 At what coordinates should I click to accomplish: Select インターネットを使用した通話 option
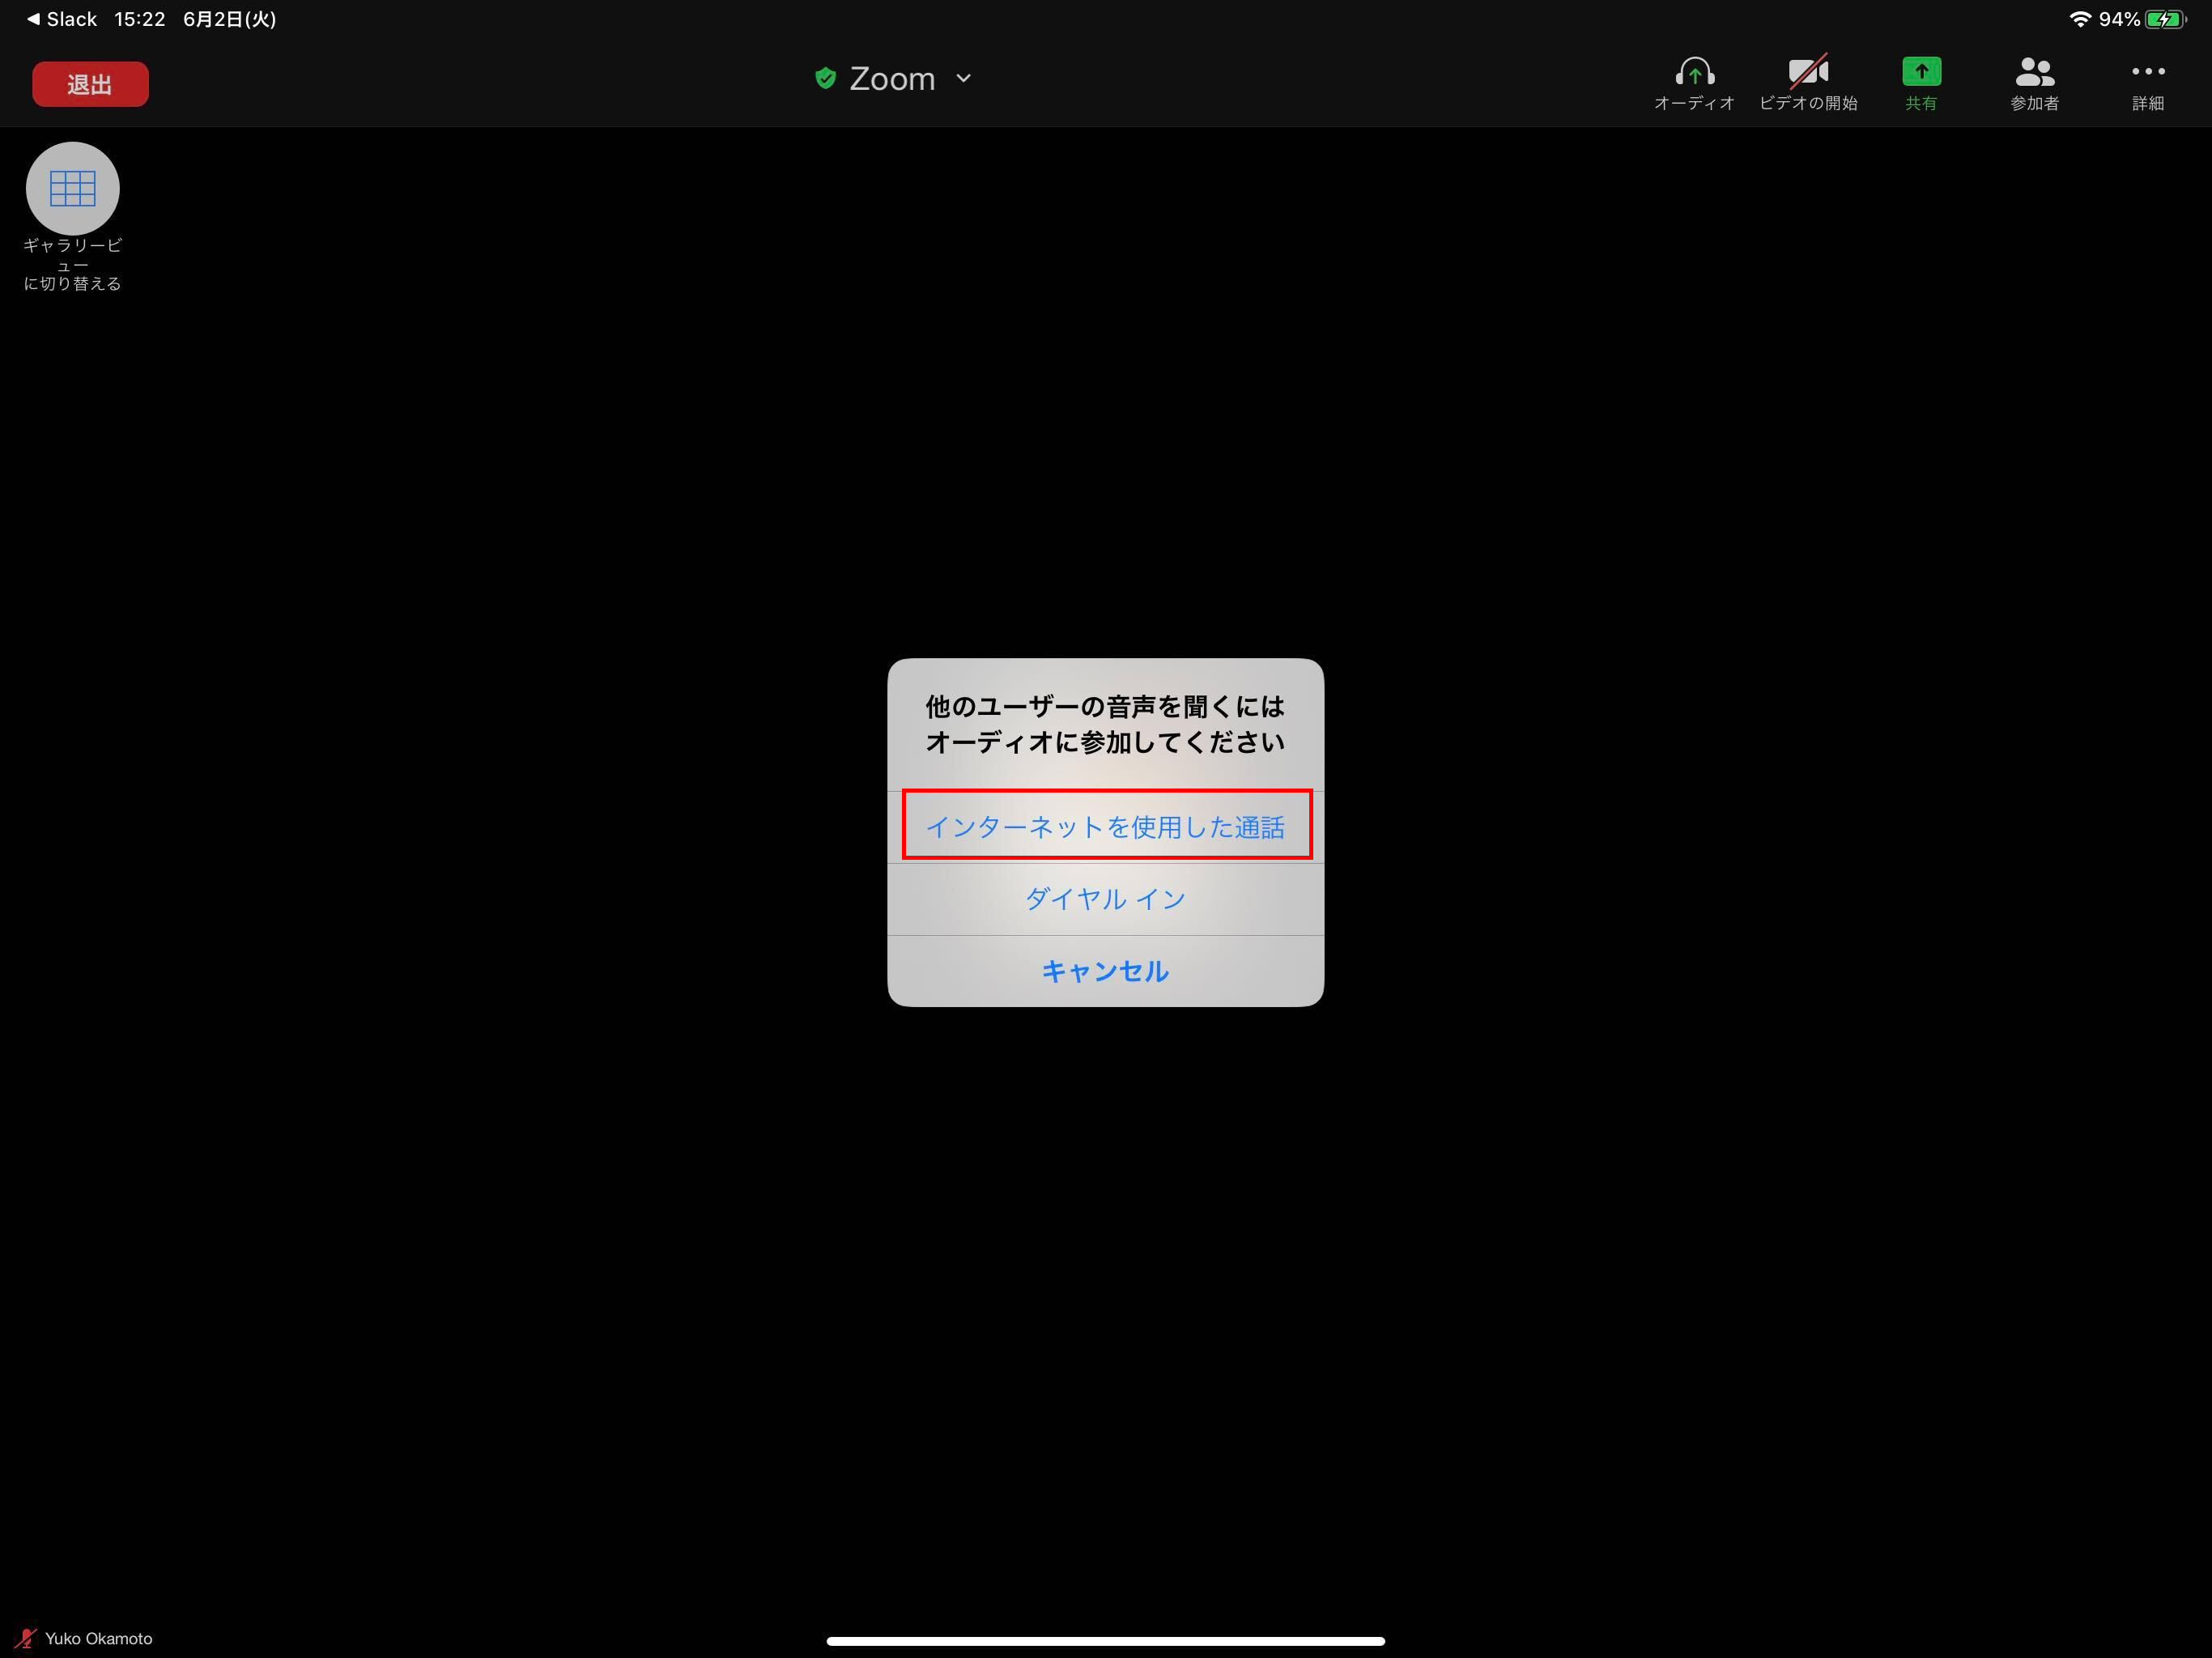[x=1106, y=826]
